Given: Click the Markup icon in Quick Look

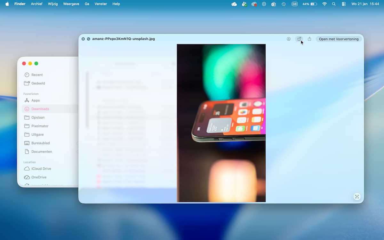Looking at the screenshot, I should click(x=289, y=39).
